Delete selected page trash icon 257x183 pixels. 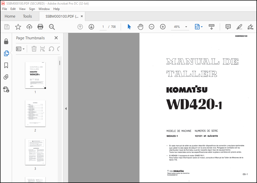tap(34, 49)
